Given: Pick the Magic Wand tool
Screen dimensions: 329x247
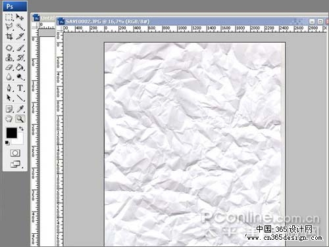Looking at the screenshot, I should 20,27.
